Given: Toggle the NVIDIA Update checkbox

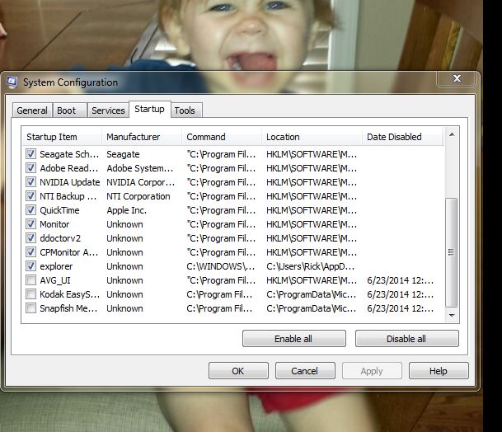Looking at the screenshot, I should (30, 182).
